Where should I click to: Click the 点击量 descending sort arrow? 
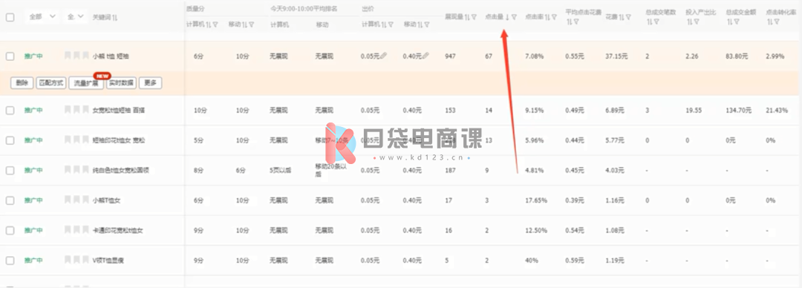(507, 17)
